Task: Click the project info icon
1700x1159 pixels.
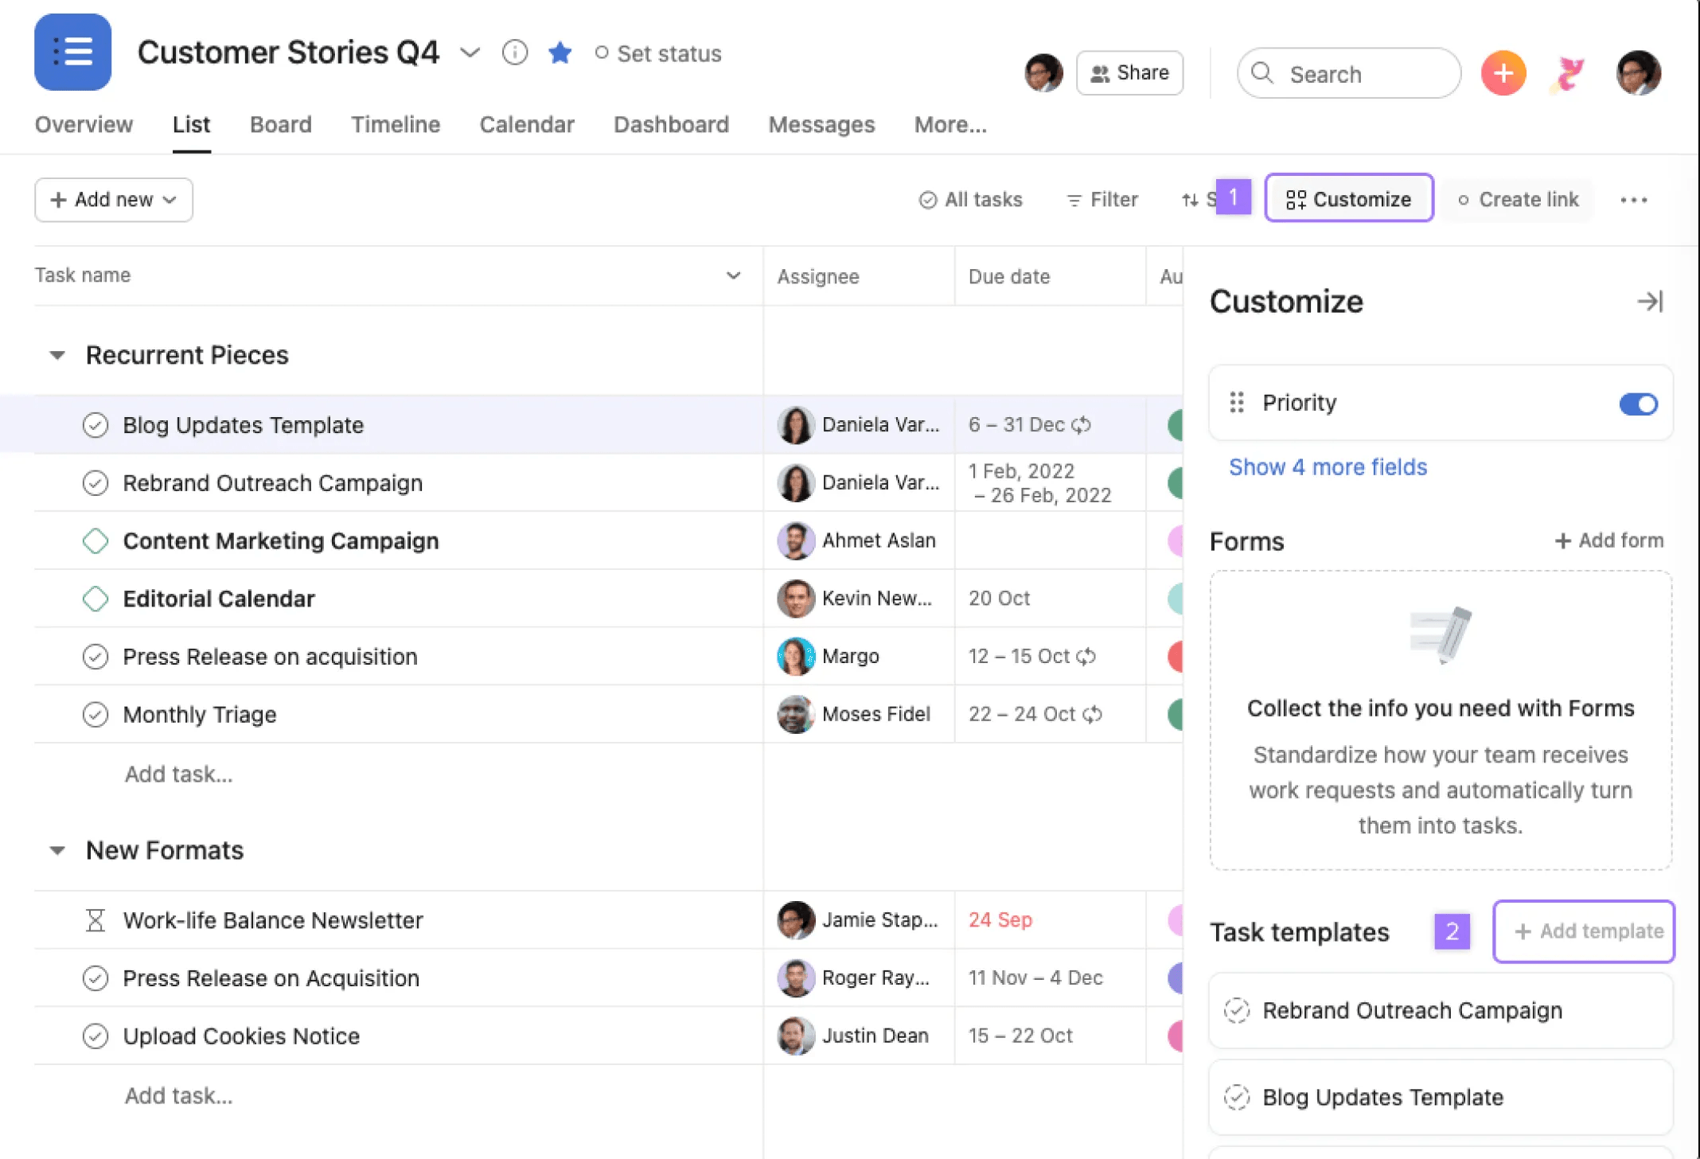Action: pyautogui.click(x=514, y=53)
